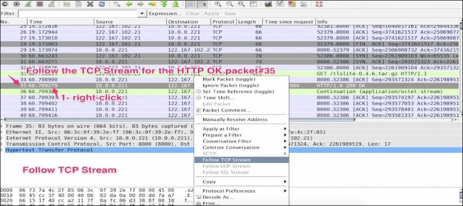Click the Info column header
The width and height of the screenshot is (463, 206).
387,22
